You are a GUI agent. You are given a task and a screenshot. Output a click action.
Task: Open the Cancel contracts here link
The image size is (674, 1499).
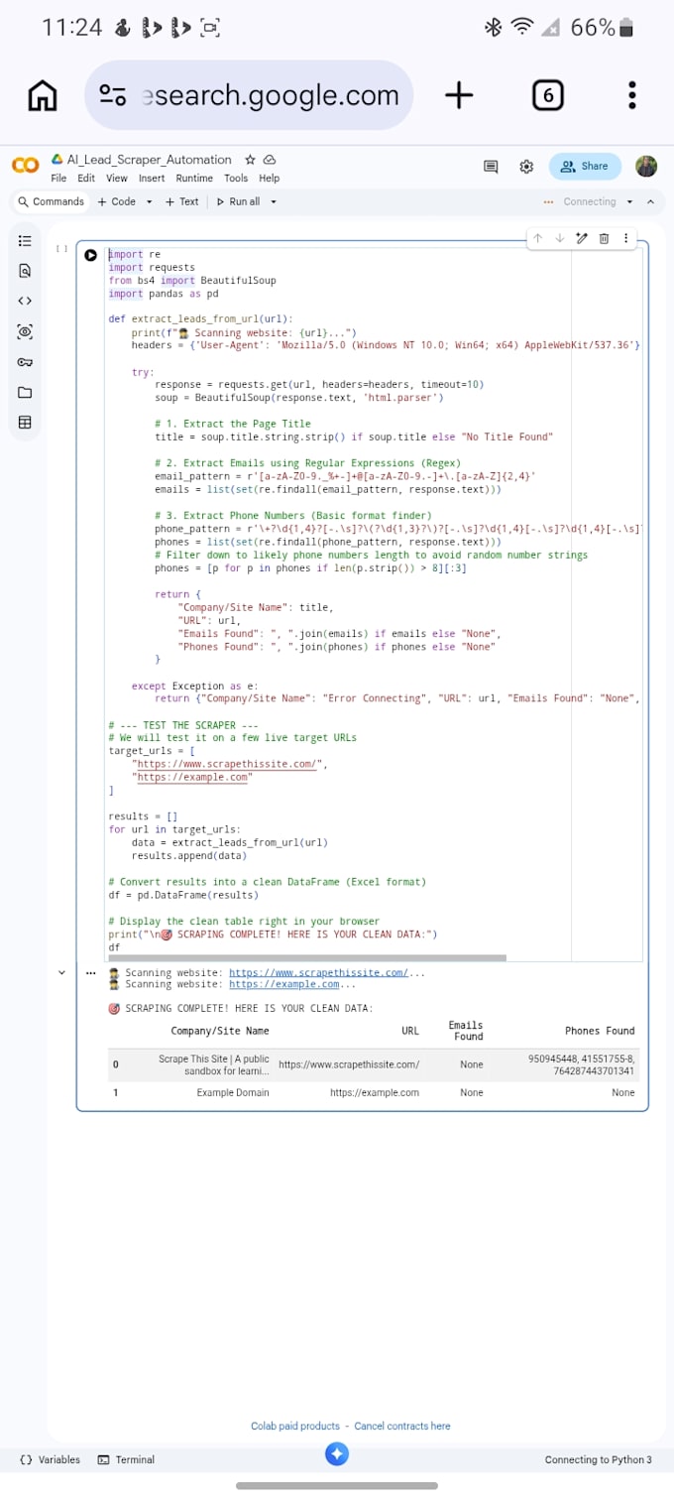click(x=402, y=1427)
